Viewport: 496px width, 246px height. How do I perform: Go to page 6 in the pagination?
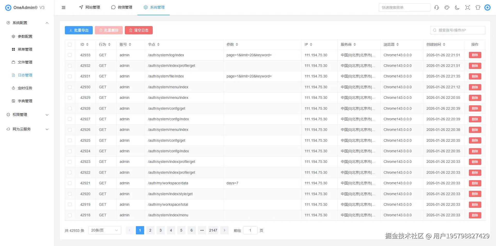pyautogui.click(x=192, y=230)
